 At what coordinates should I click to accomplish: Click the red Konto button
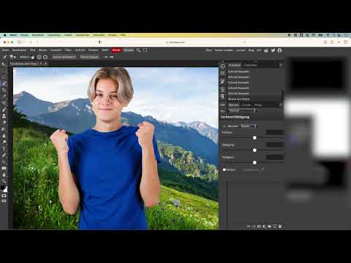coord(116,50)
